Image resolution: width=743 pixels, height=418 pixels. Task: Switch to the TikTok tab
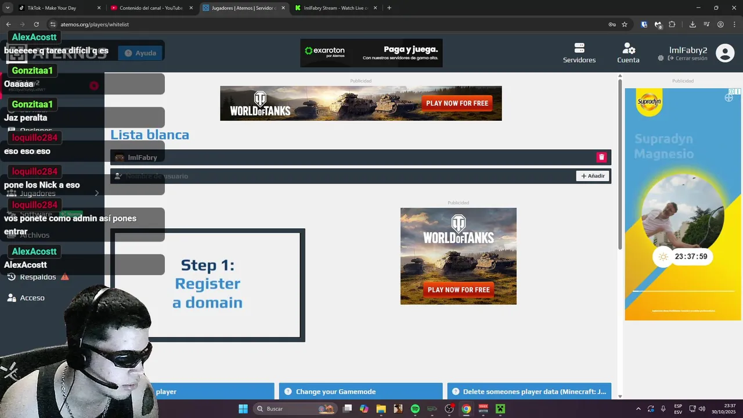point(60,8)
